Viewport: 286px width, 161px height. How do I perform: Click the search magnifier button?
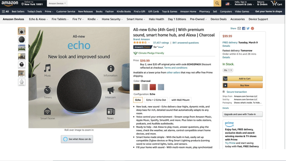click(x=217, y=3)
